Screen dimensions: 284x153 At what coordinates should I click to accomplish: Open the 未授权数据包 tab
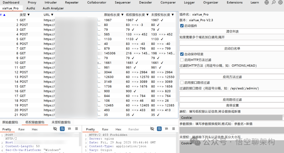click(61, 122)
